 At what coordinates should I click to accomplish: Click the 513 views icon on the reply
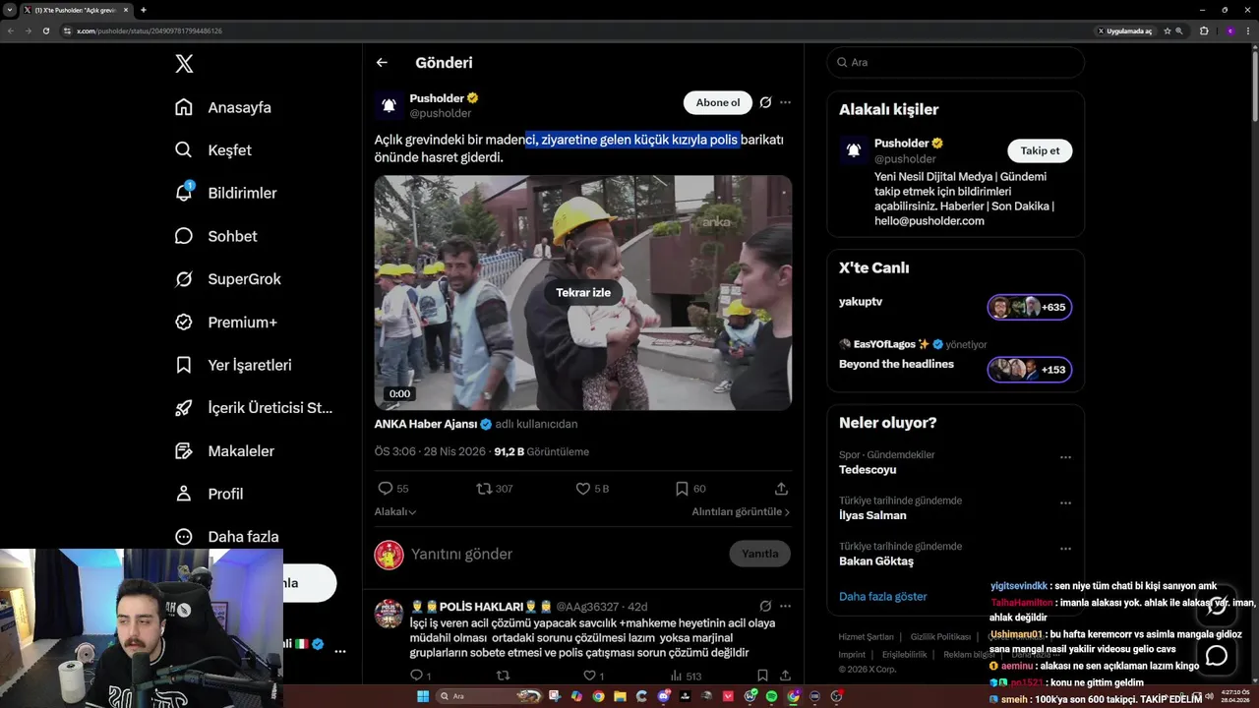pos(677,676)
